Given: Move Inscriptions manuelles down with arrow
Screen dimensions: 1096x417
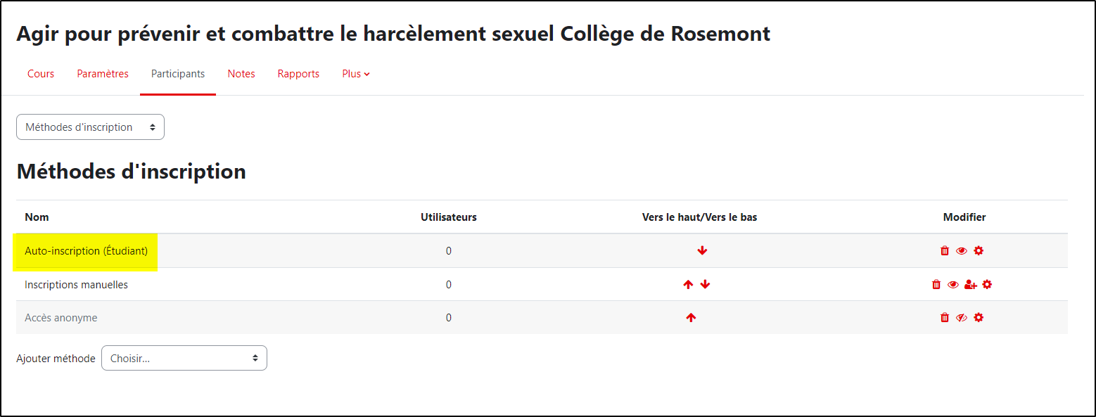Looking at the screenshot, I should pos(706,285).
